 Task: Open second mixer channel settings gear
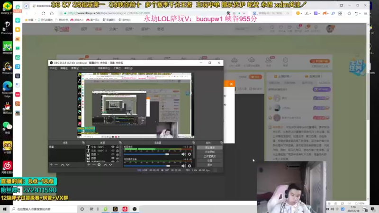[x=189, y=166]
